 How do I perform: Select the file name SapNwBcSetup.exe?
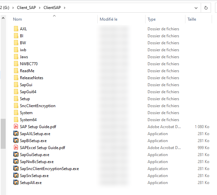pos(37,162)
